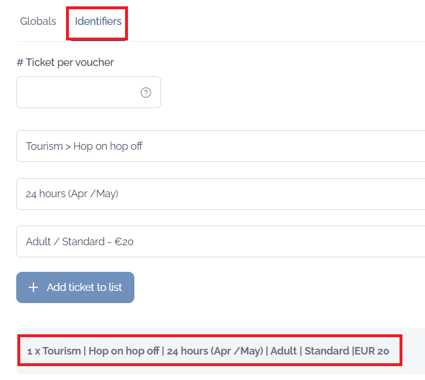Expand the 24 hours (Apr /May) dropdown
Viewport: 425px width, 380px height.
221,194
